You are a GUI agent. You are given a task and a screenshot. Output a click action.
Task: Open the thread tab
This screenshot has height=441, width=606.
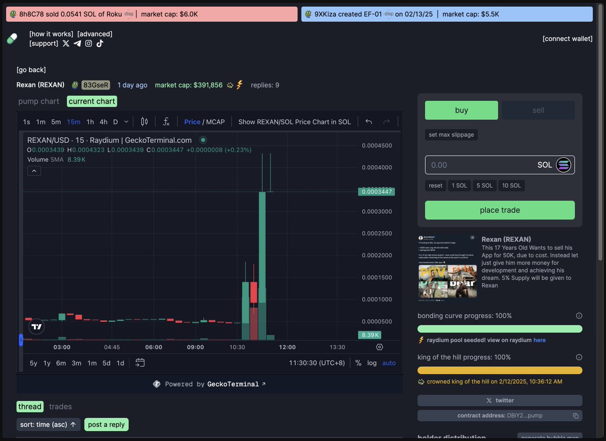pyautogui.click(x=30, y=407)
